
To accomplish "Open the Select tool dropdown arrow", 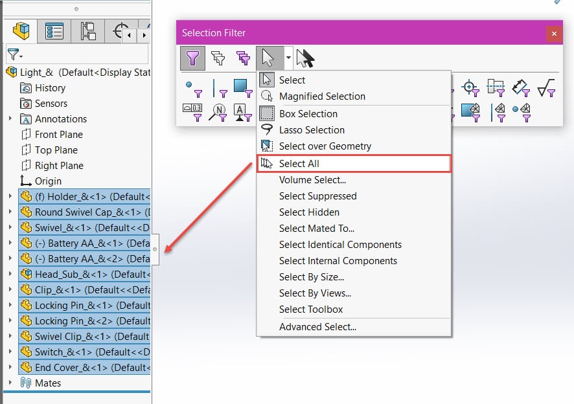I will 288,58.
